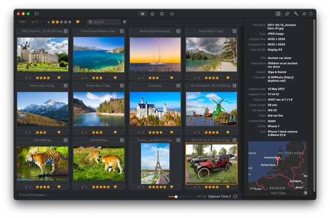Open the adjustments sliders icon
The width and height of the screenshot is (330, 218).
pos(304,14)
